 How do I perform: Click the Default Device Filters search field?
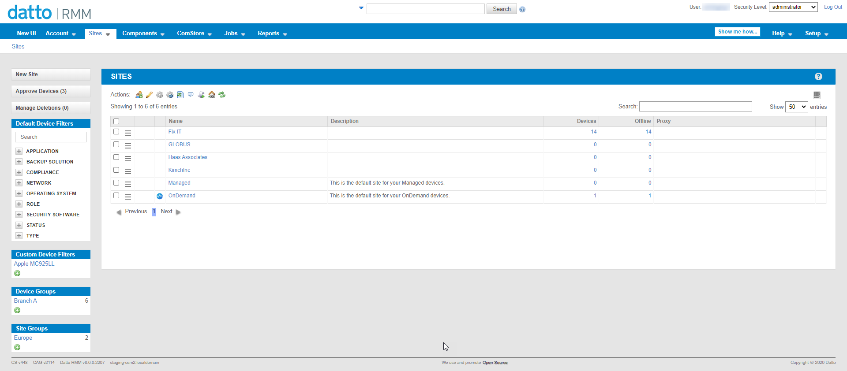(x=51, y=137)
